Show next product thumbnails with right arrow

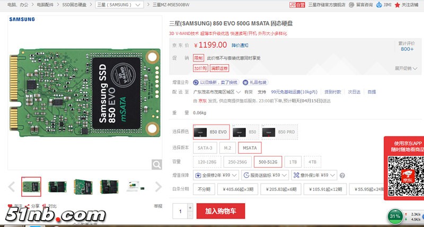click(158, 187)
